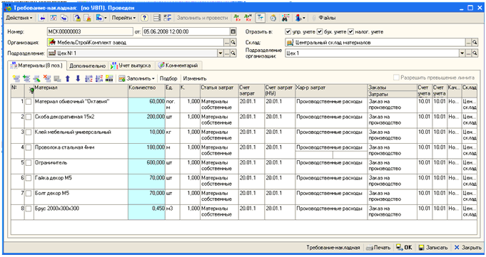Check box for Ограничитель row
Screen dimensions: 486x257
(29, 163)
